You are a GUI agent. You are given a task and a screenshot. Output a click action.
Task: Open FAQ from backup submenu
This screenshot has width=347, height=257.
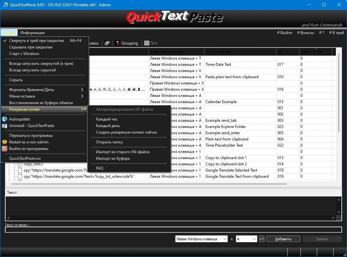pos(129,168)
